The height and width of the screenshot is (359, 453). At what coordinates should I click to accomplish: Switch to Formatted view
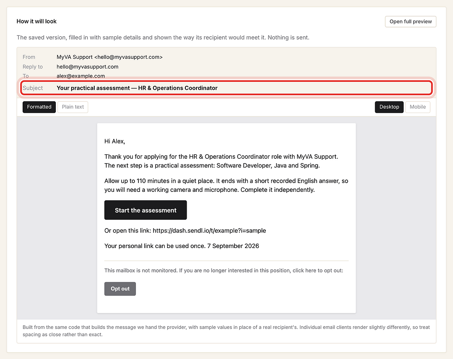point(39,107)
